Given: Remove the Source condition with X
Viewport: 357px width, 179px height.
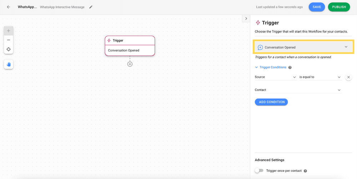Looking at the screenshot, I should (348, 77).
